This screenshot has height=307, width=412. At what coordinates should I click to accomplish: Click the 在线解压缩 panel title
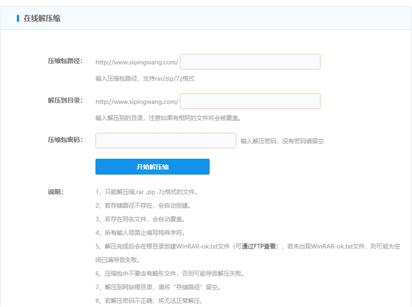pos(42,18)
